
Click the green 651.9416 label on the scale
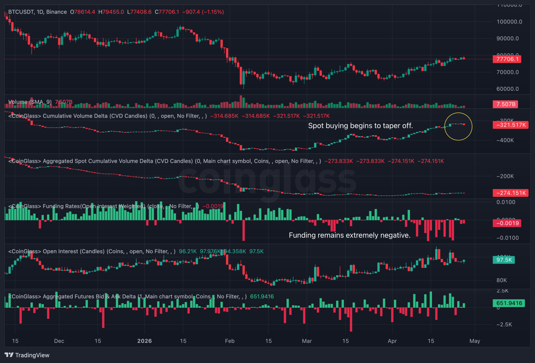(x=509, y=303)
